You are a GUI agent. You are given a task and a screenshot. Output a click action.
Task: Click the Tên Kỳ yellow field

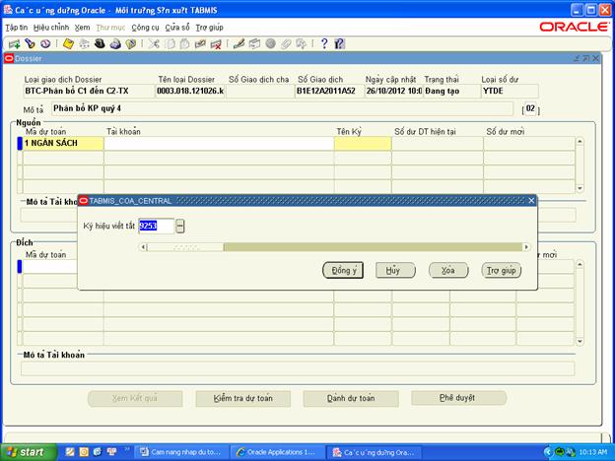363,143
